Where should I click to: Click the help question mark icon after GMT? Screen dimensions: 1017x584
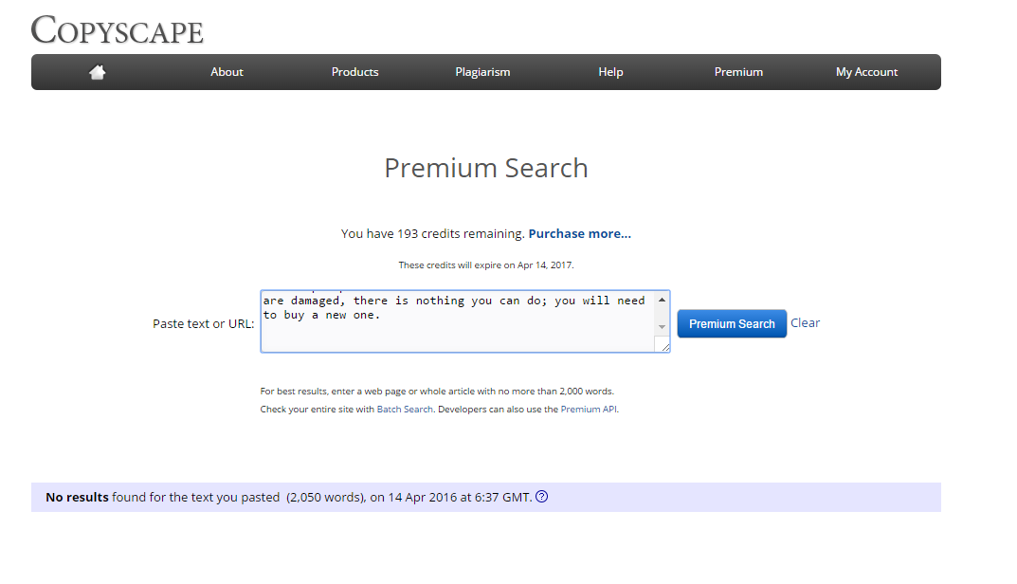541,497
